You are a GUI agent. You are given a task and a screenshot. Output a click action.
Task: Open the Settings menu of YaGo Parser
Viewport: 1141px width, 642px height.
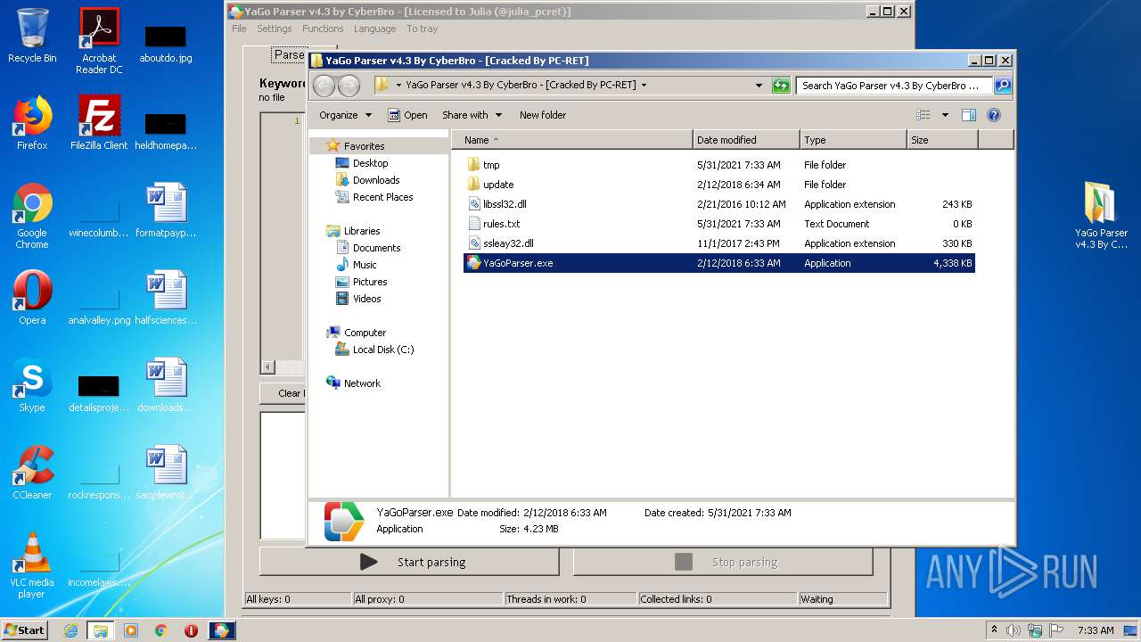(275, 29)
